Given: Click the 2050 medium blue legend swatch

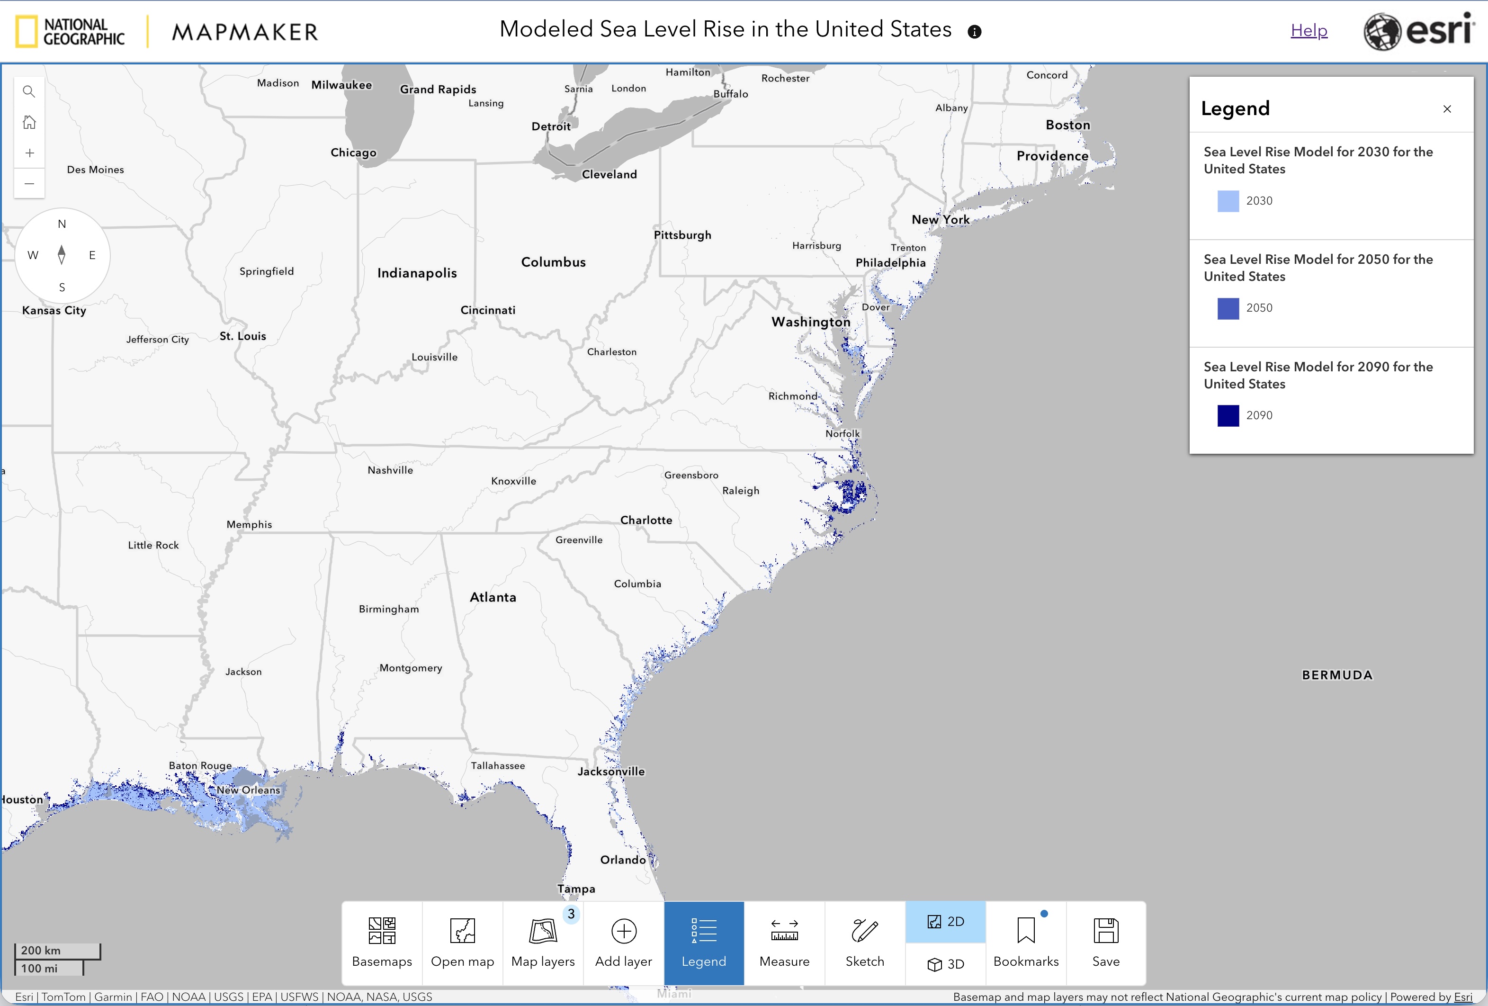Looking at the screenshot, I should click(1228, 309).
